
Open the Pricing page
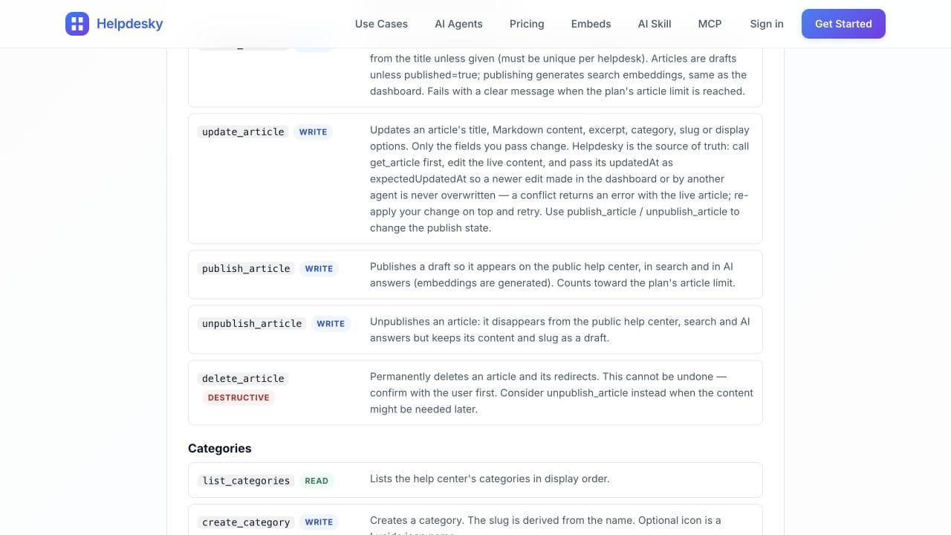coord(527,24)
